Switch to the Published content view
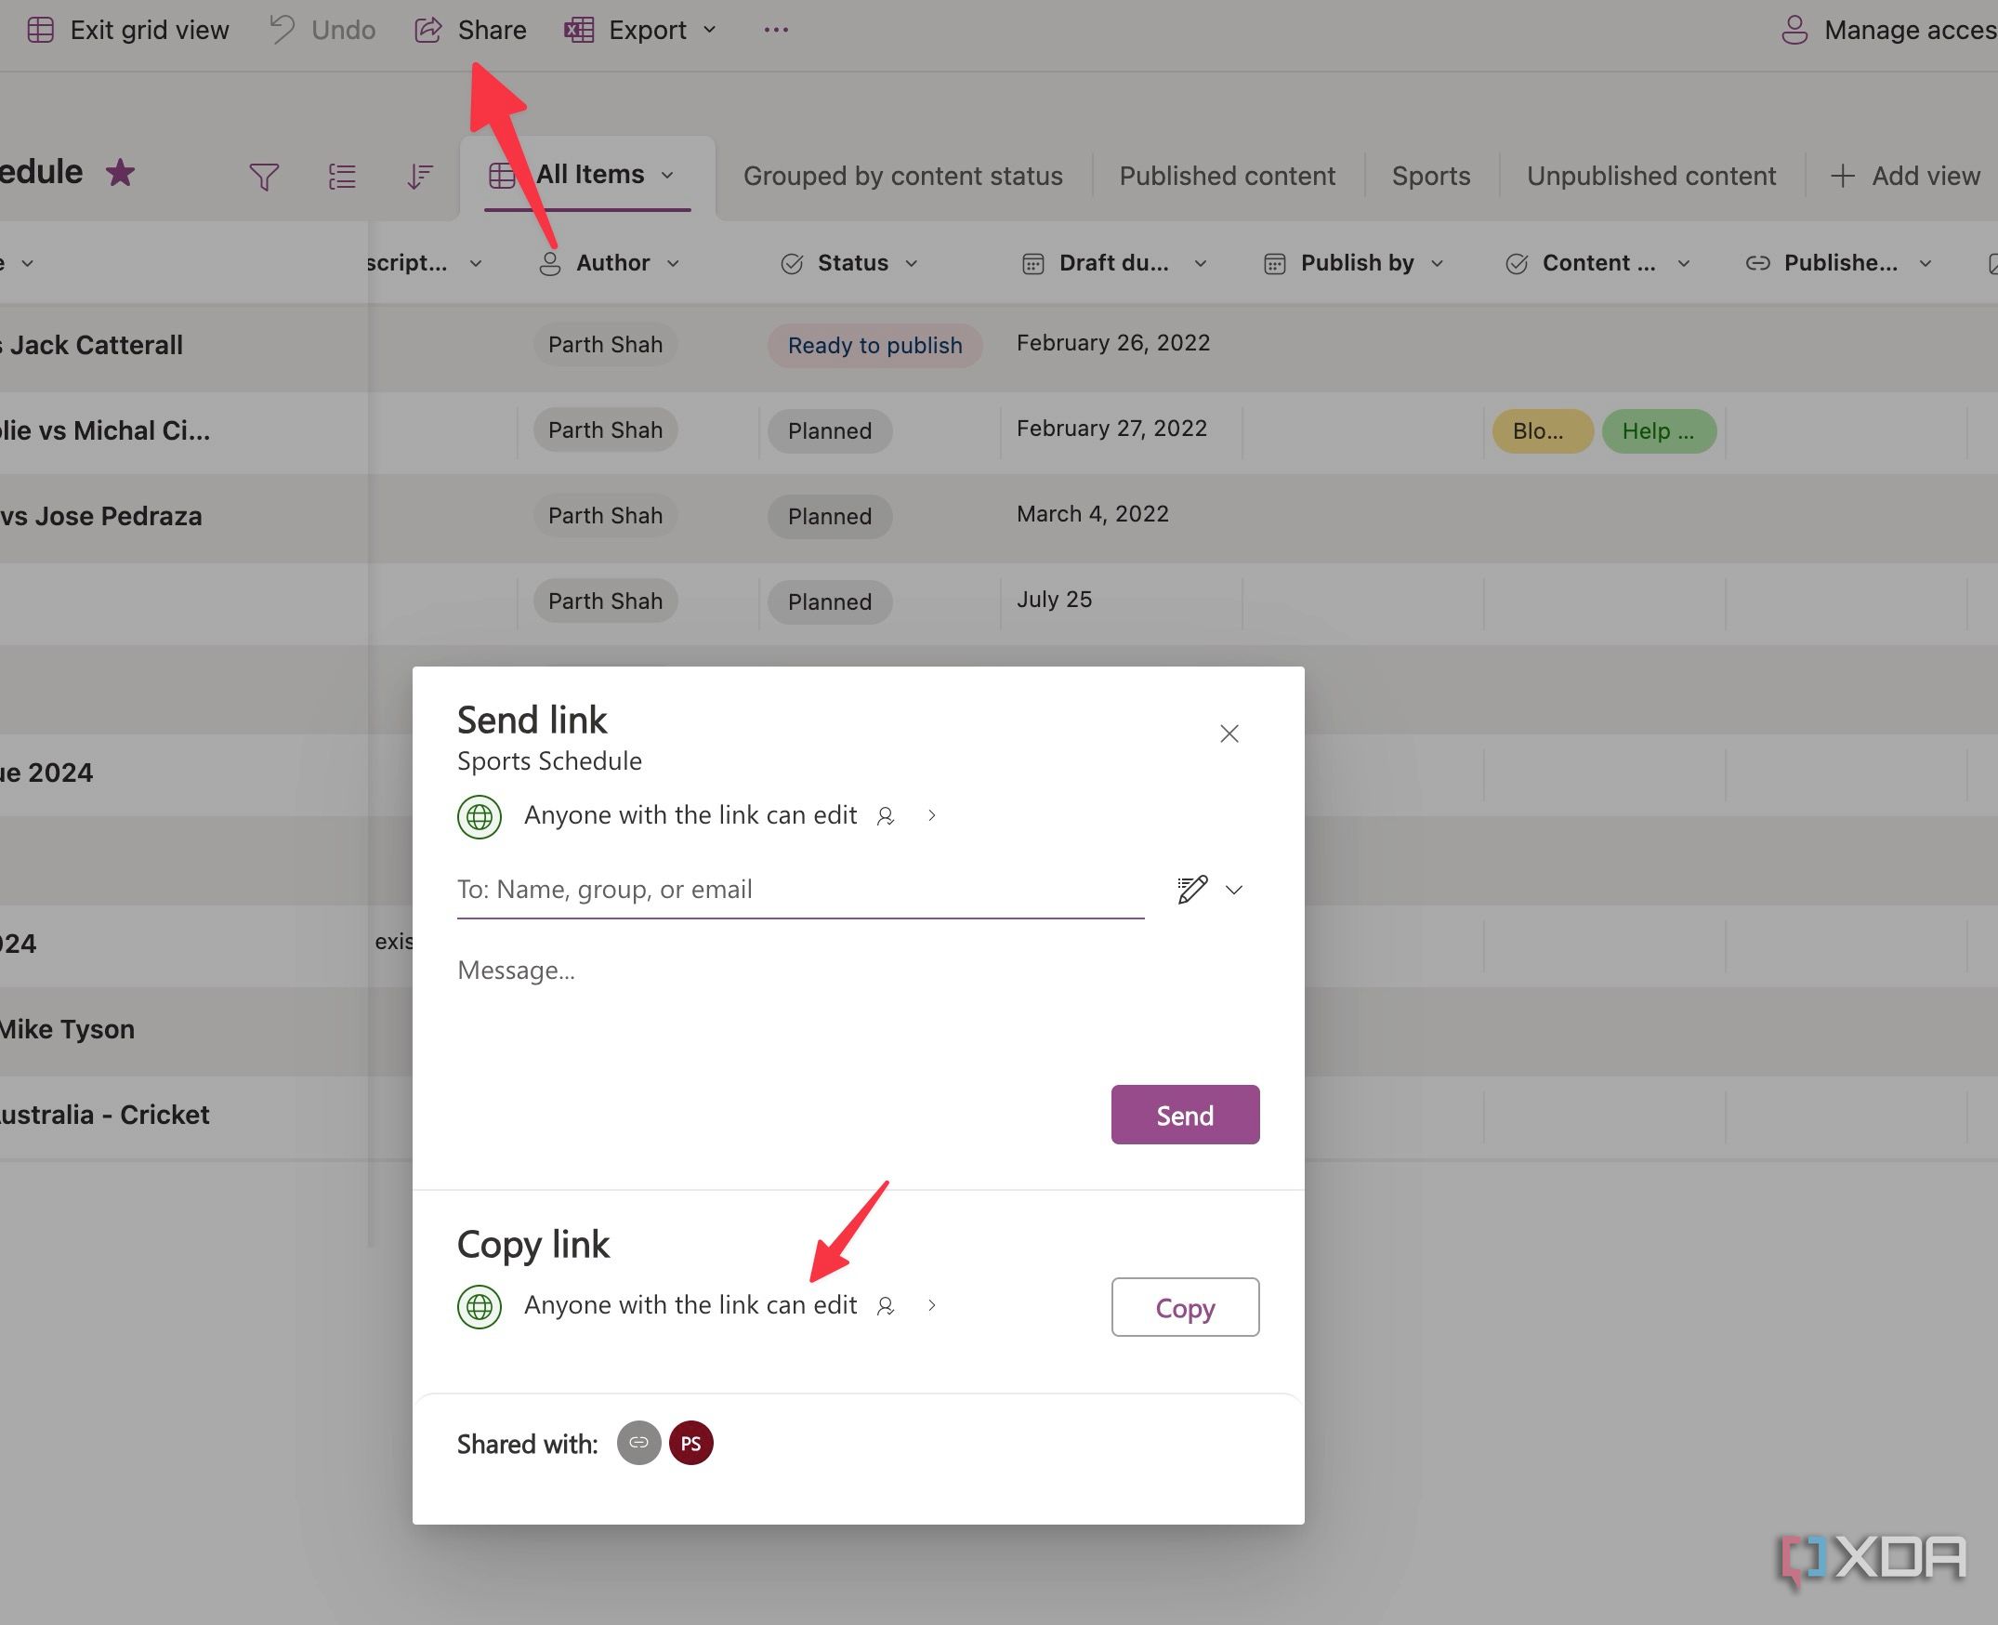 (1227, 175)
